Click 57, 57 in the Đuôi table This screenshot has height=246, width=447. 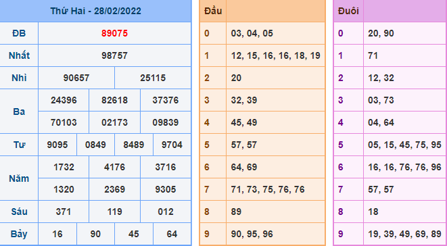[x=381, y=189]
